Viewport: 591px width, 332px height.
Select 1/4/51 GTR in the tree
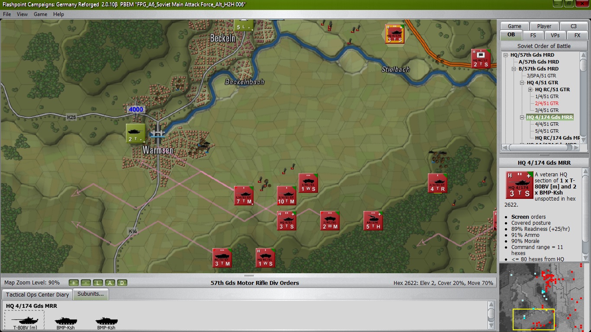coord(547,96)
